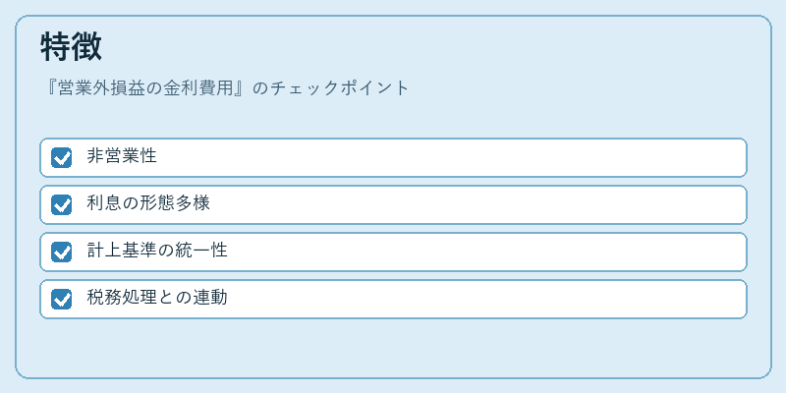The image size is (786, 393).
Task: Click the チェックポイント word in subtitle
Action: [x=340, y=88]
